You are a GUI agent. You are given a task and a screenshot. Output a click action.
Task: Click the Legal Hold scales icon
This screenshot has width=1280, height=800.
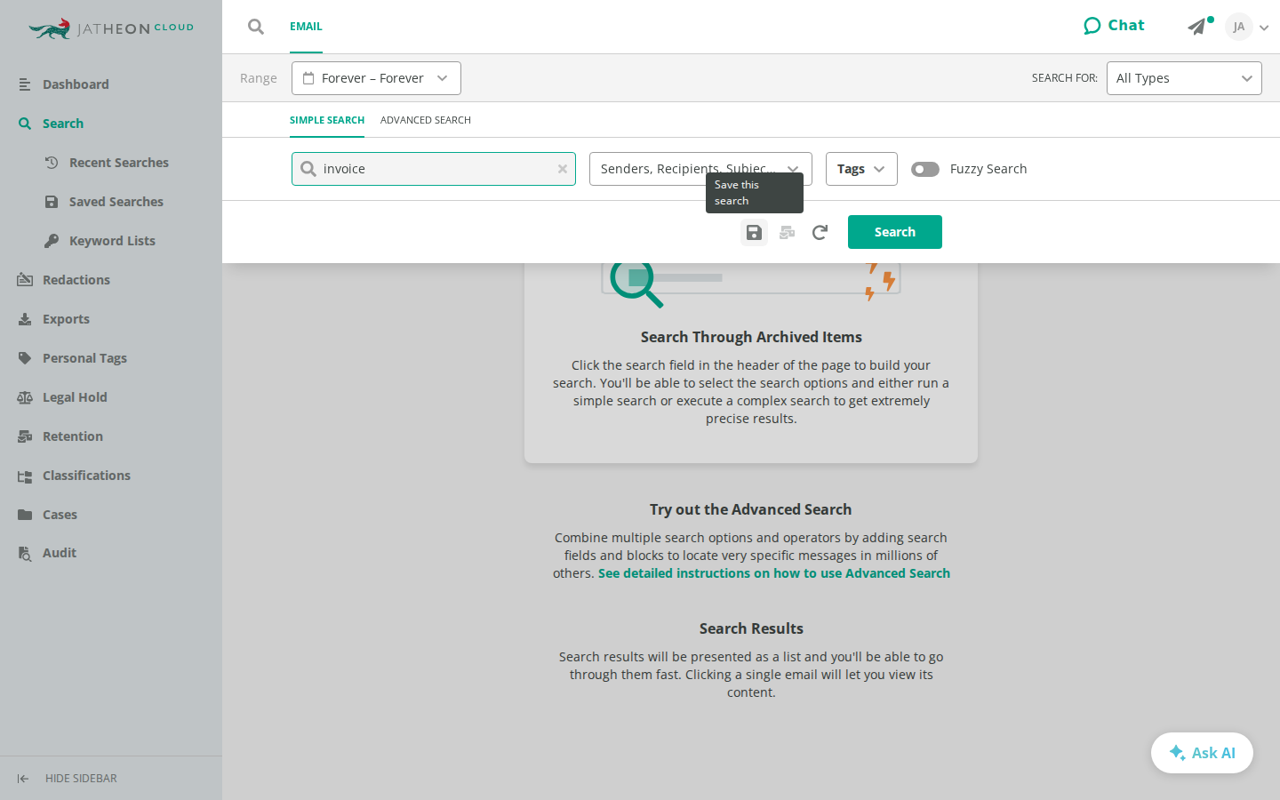(x=25, y=397)
